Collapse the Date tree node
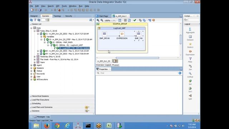Screen dimensions: 229x129 coord(31,28)
